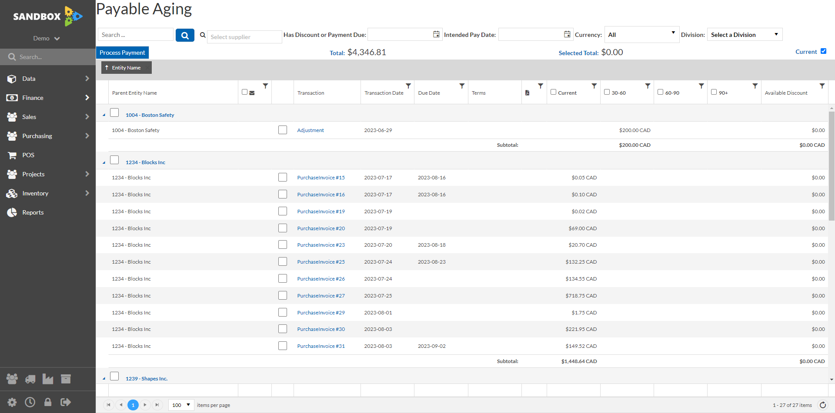This screenshot has width=835, height=413.
Task: Click in the Select supplier field
Action: coord(244,37)
